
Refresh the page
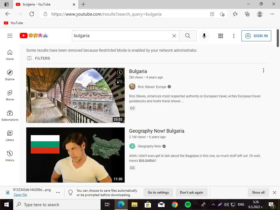pos(32,14)
